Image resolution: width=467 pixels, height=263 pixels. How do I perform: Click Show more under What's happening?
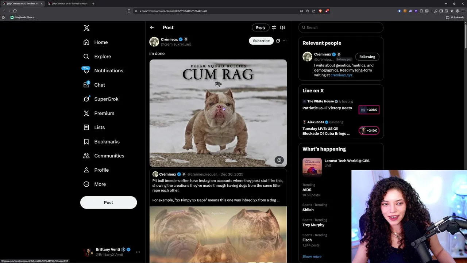[312, 256]
